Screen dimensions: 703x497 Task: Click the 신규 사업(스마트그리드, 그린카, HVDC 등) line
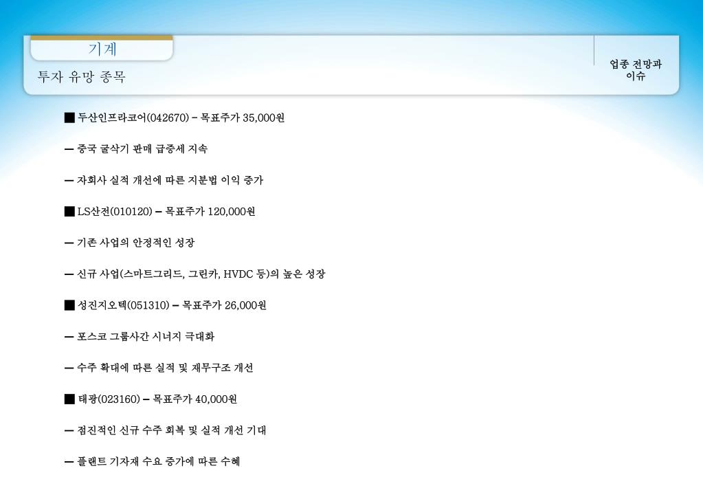tap(194, 274)
